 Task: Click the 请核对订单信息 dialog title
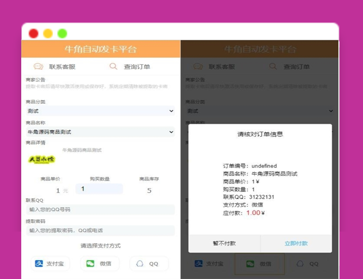point(260,134)
